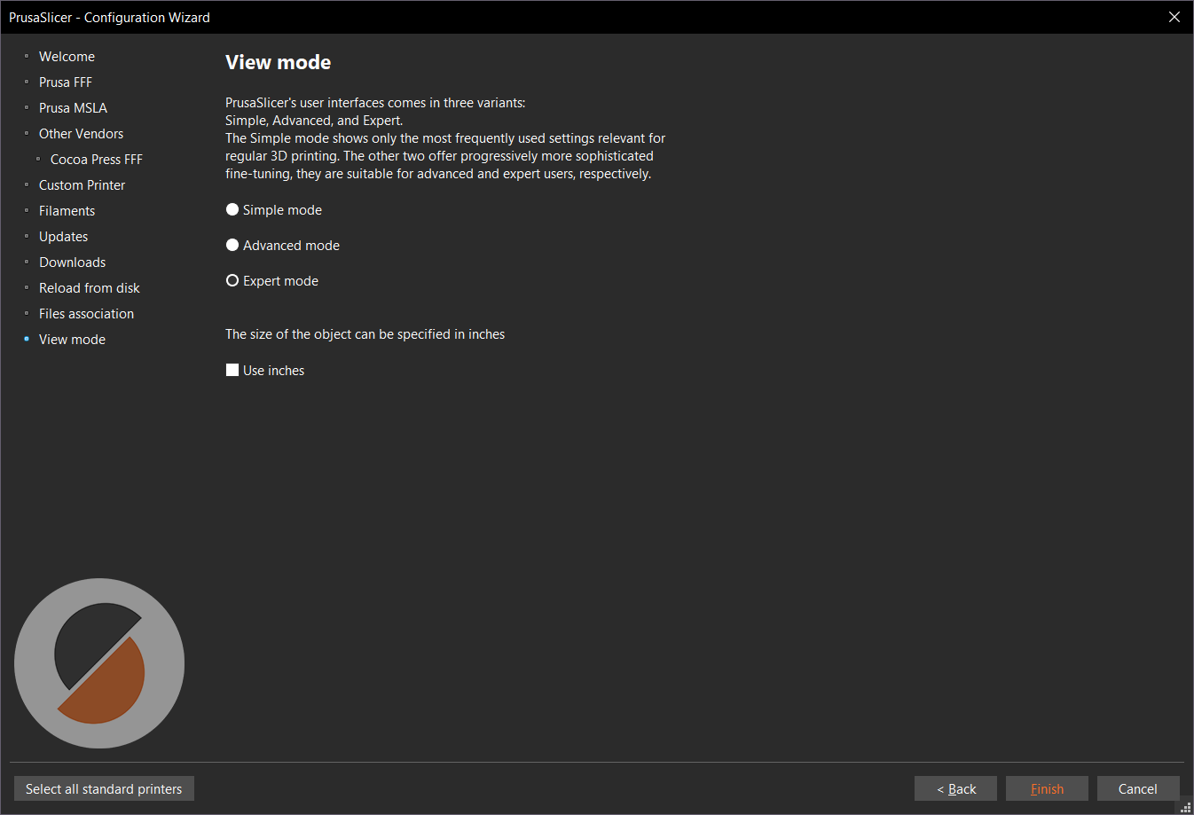The height and width of the screenshot is (815, 1194).
Task: Open the Prusa FFF page
Action: [66, 82]
